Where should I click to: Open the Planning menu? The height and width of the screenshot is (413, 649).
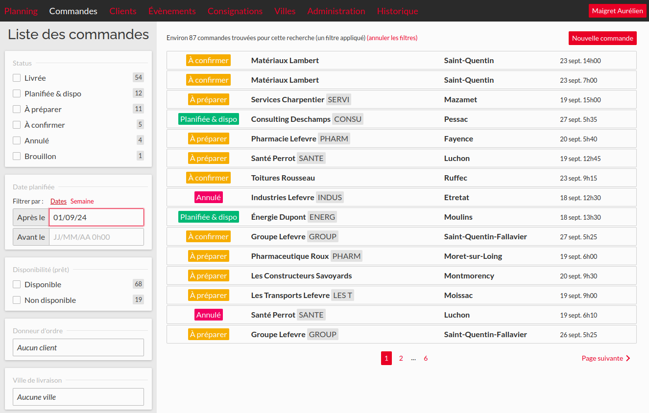(21, 11)
